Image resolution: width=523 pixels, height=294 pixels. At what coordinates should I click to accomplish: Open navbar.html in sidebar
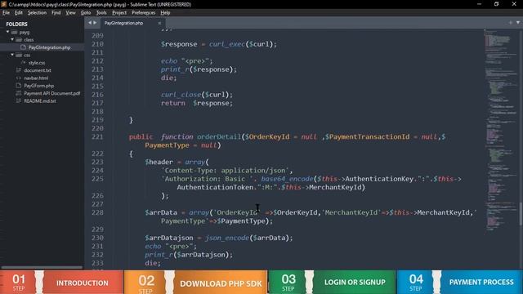click(x=36, y=78)
